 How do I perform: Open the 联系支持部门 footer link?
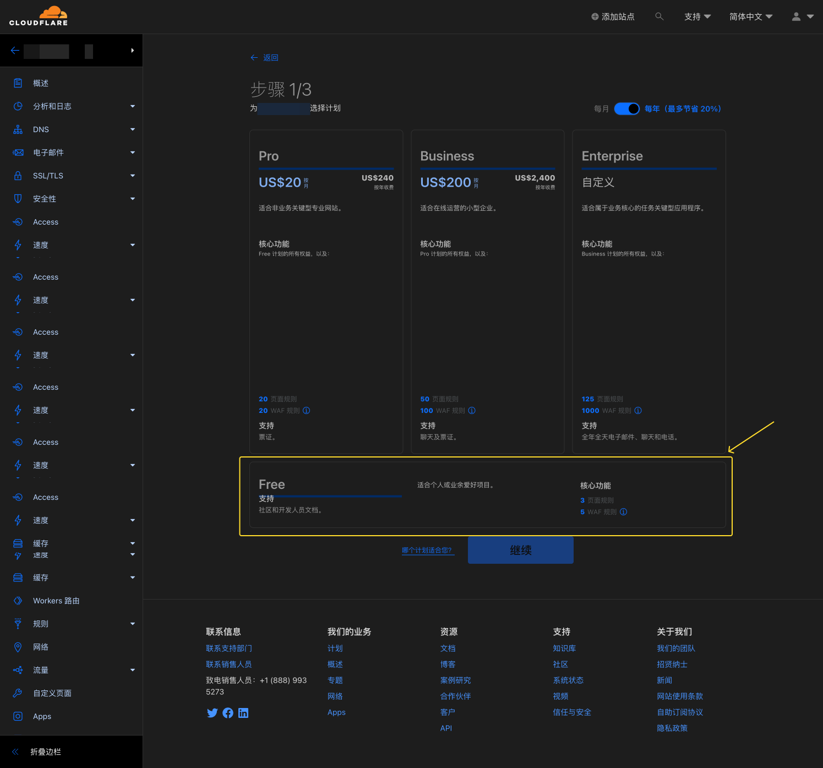point(229,649)
